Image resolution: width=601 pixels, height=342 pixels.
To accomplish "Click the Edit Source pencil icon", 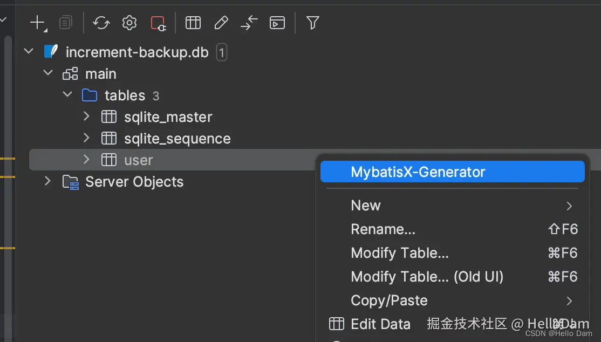I will [x=221, y=23].
